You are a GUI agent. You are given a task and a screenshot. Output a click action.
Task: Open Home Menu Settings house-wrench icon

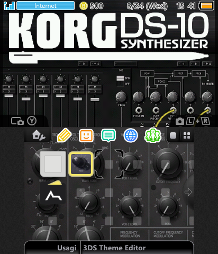[x=39, y=135]
